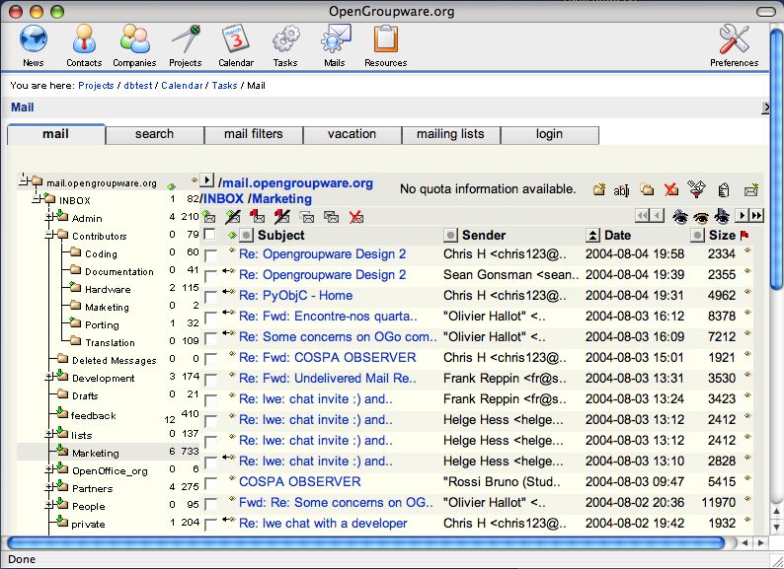Image resolution: width=784 pixels, height=569 pixels.
Task: Collapse the mail.opengroupware.org tree root
Action: click(x=24, y=180)
